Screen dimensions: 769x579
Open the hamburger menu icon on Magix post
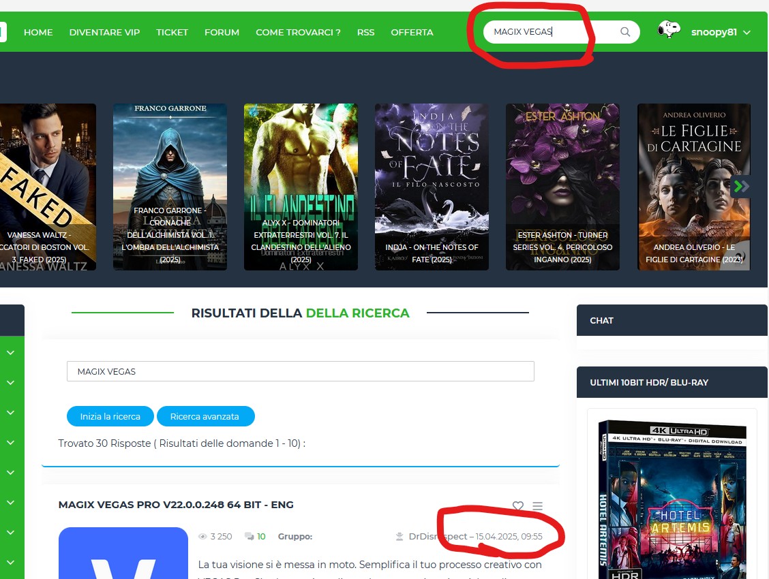click(x=537, y=506)
